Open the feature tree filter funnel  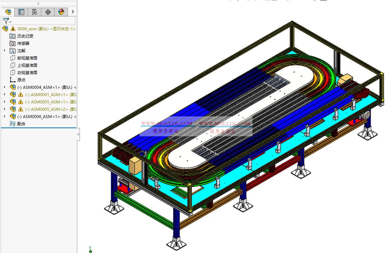(x=6, y=21)
